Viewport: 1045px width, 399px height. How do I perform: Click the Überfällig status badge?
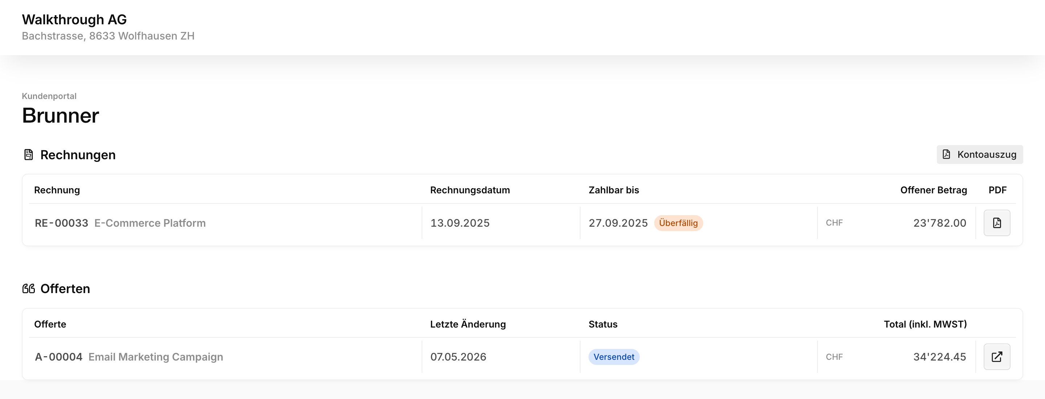click(678, 223)
